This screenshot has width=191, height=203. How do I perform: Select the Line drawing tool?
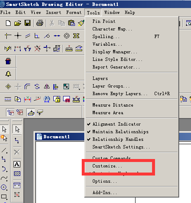click(x=4, y=150)
